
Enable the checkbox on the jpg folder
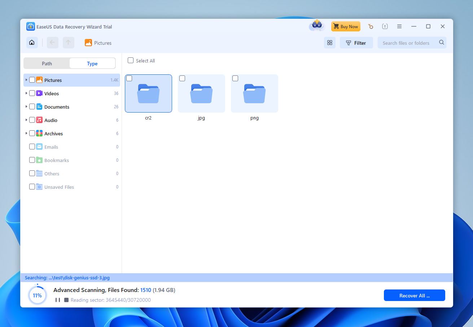(182, 78)
